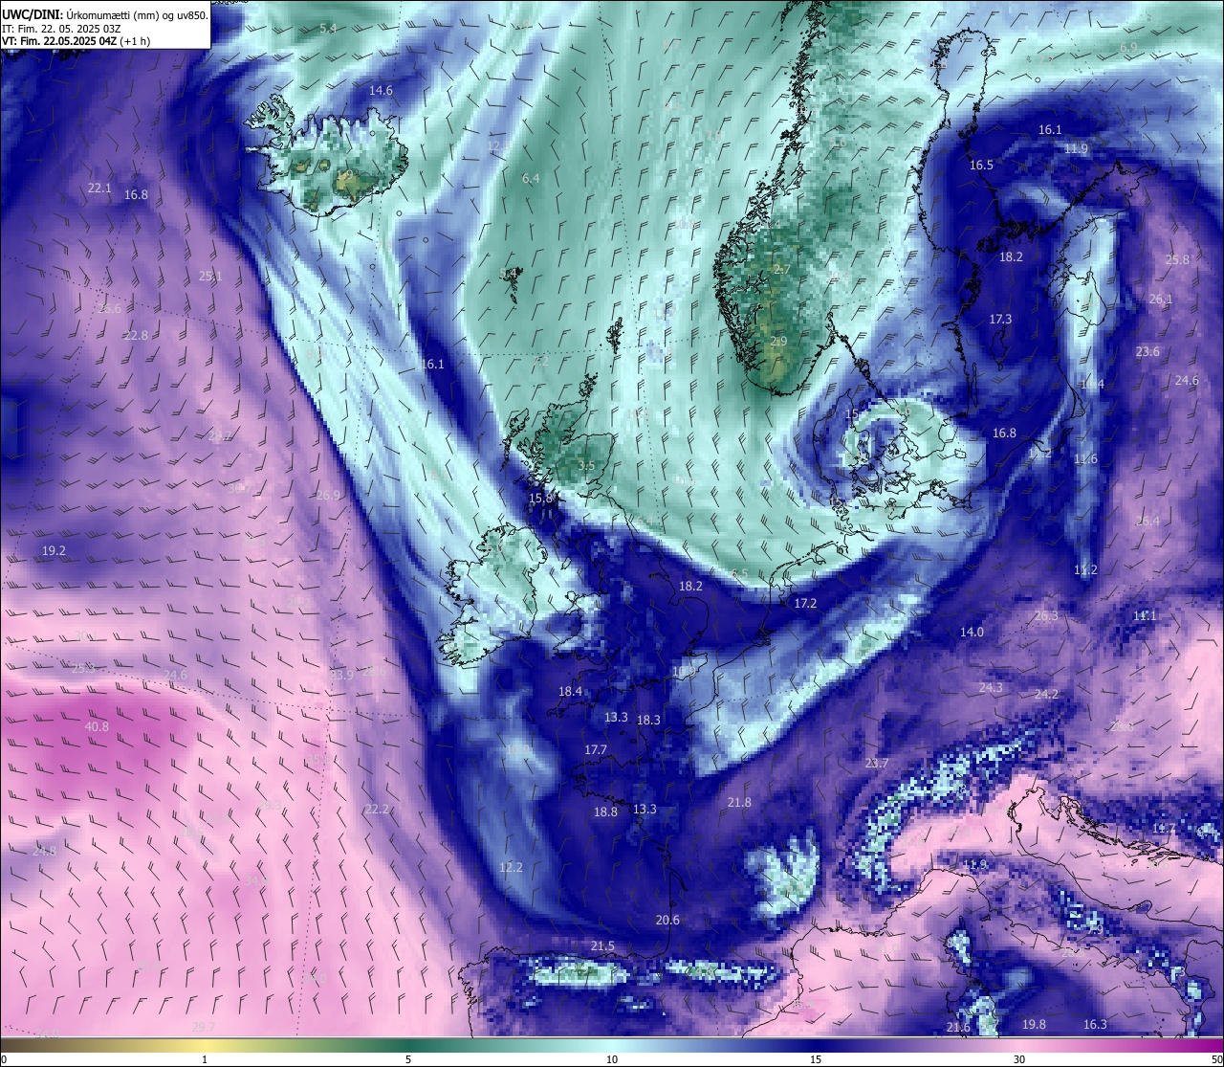Click the 24.2 value over central Europe

[1046, 694]
